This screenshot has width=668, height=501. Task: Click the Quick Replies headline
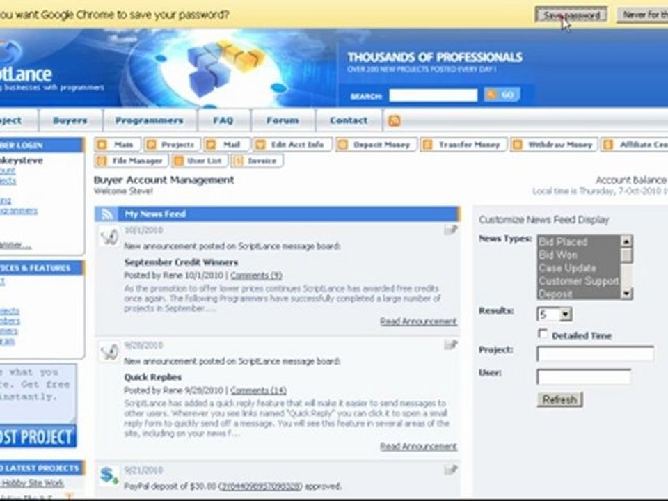click(x=152, y=377)
